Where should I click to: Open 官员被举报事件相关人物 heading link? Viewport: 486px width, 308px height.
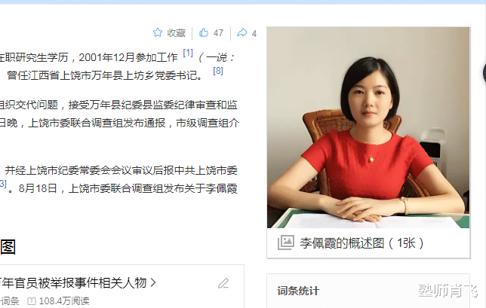click(x=73, y=282)
